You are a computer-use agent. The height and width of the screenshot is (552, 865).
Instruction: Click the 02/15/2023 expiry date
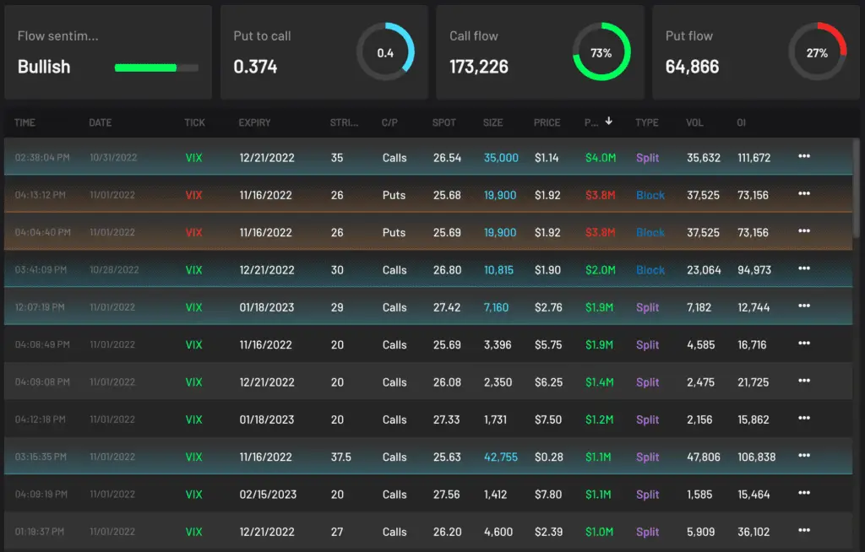[268, 495]
